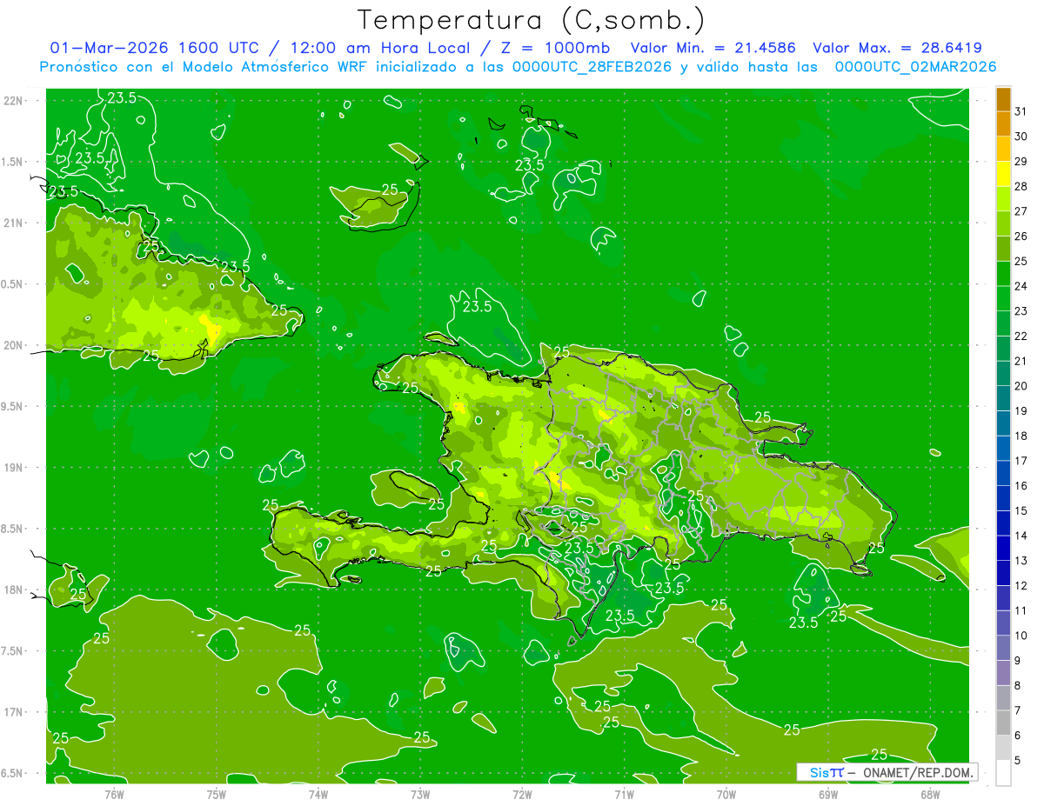Click the longitude label "74W"

point(318,794)
